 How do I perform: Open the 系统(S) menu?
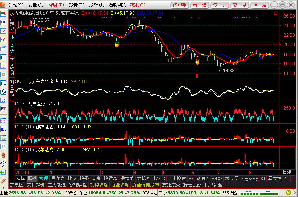pos(15,5)
